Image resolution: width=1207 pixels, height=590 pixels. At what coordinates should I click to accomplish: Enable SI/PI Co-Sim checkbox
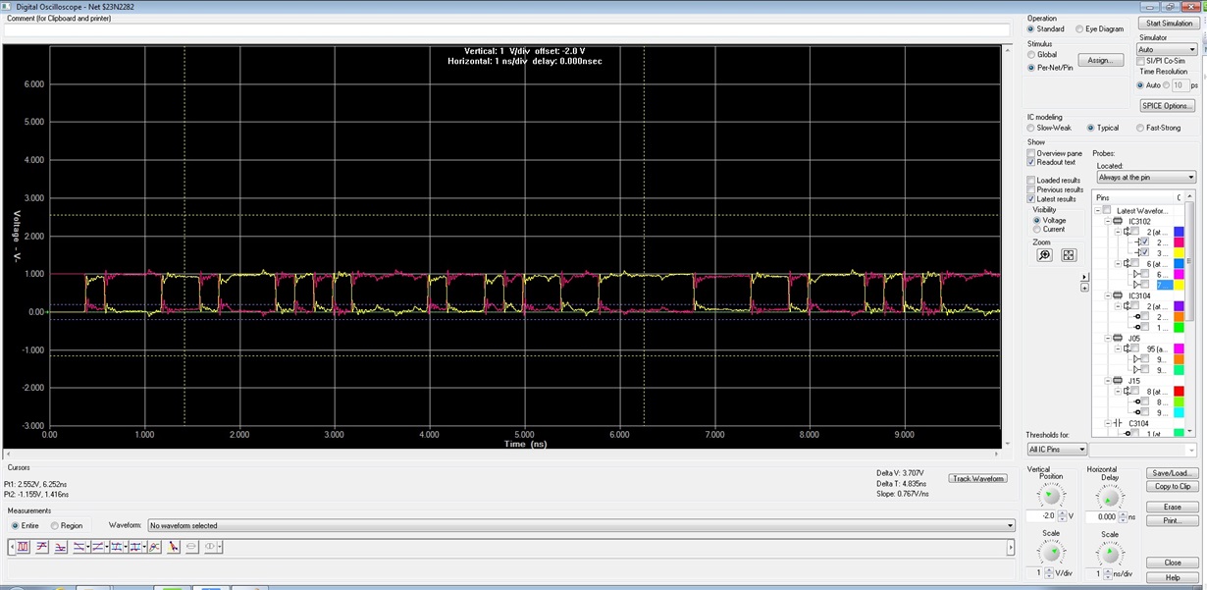1141,61
